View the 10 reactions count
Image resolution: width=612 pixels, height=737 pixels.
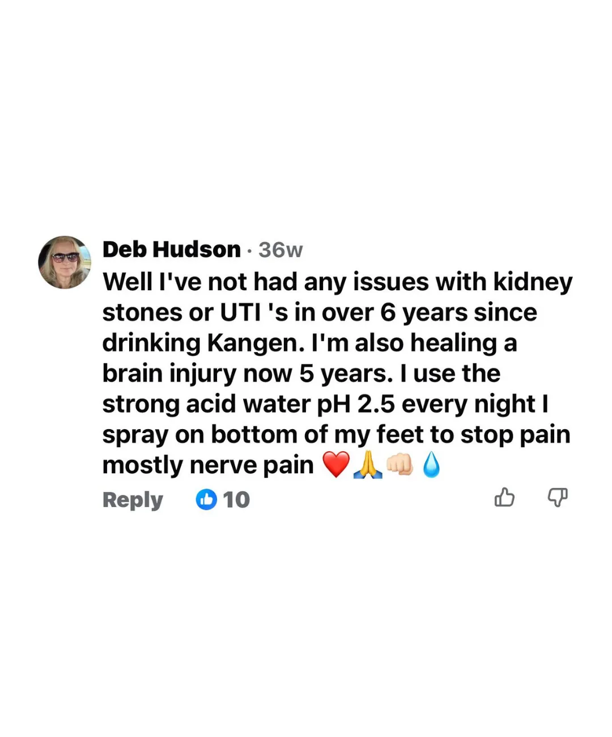click(236, 499)
